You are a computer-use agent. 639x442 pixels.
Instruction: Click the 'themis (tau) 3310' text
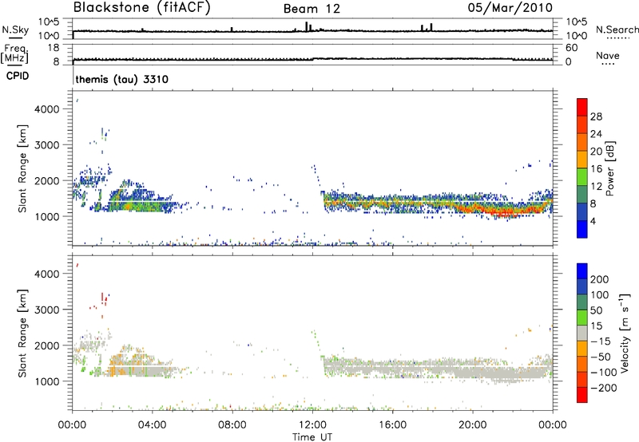[122, 79]
